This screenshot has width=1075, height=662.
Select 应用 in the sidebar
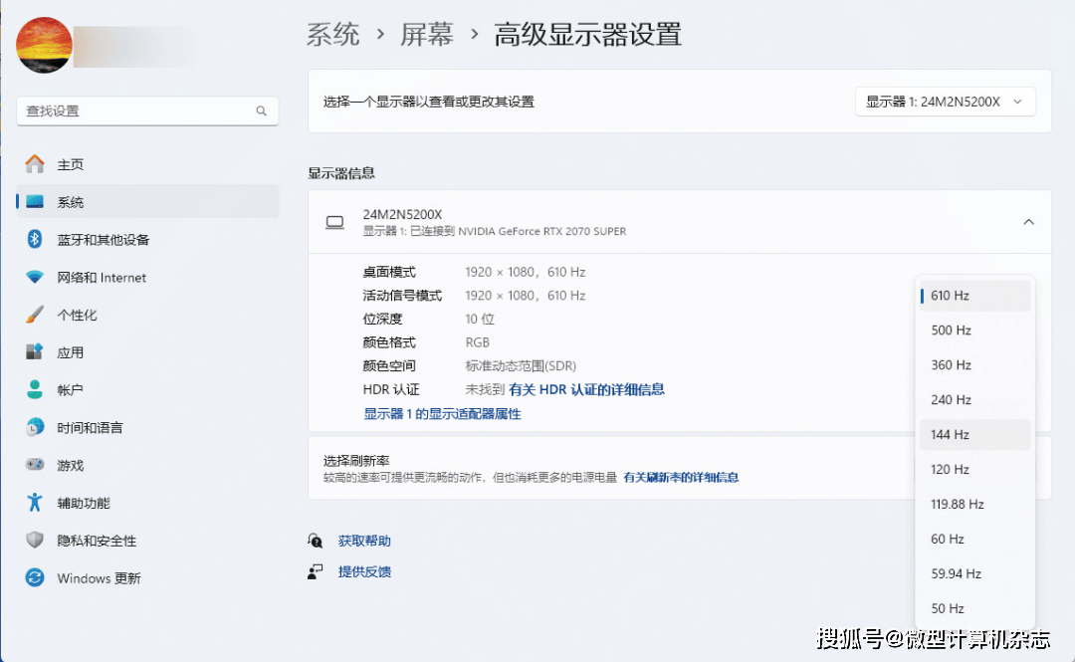(x=63, y=350)
